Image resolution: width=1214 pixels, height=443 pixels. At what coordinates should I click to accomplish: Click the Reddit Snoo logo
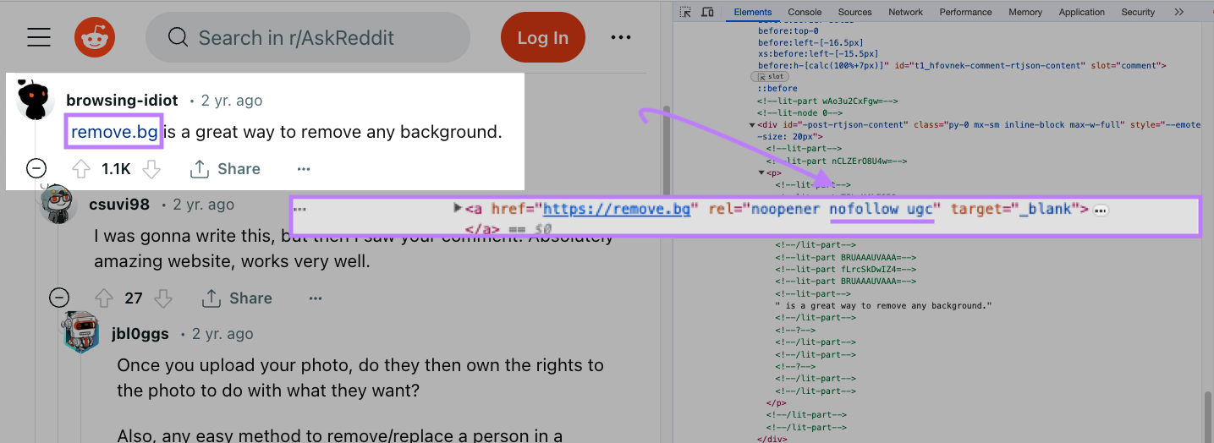point(95,37)
